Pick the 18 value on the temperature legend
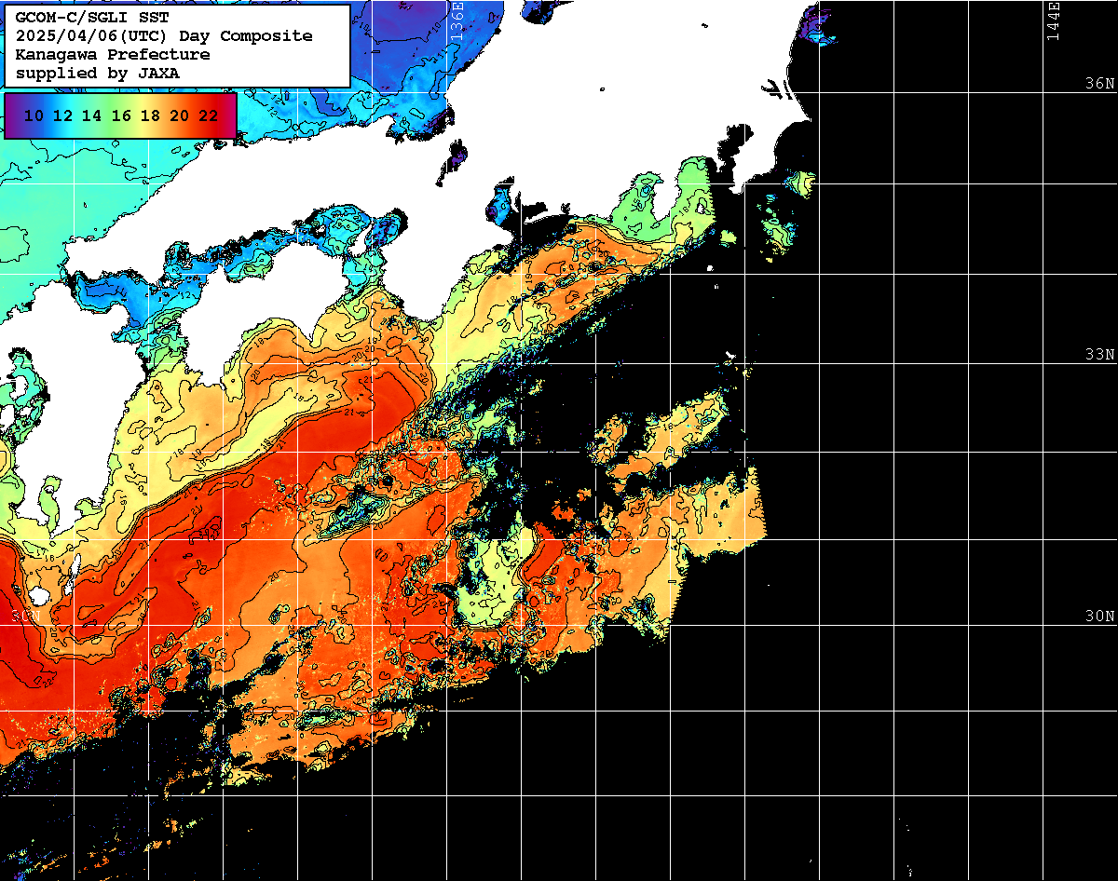Screen dimensions: 1118x881 click(x=150, y=115)
